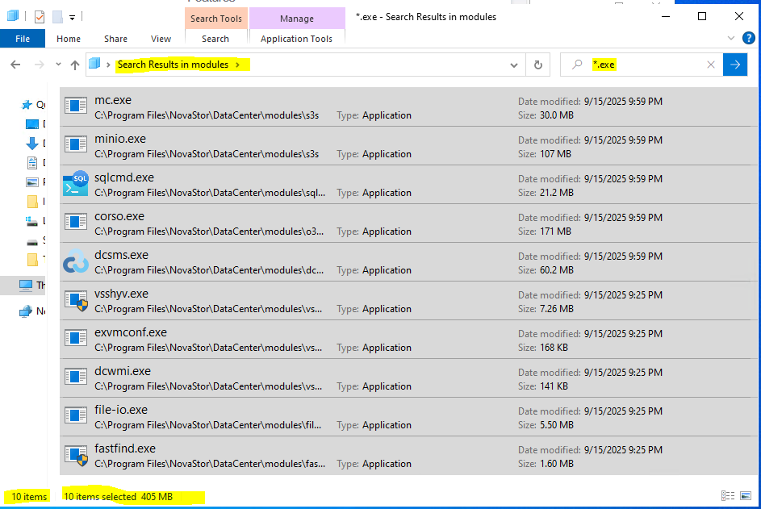
Task: Click the Search Results in modules address
Action: [173, 65]
